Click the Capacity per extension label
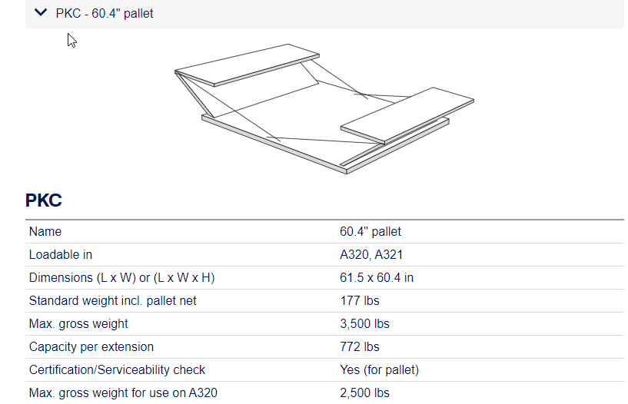628x404 pixels. coord(91,347)
